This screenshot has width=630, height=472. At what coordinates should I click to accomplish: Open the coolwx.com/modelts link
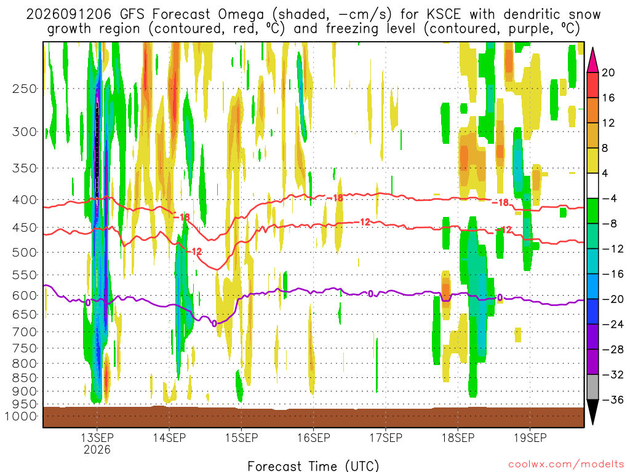click(566, 465)
